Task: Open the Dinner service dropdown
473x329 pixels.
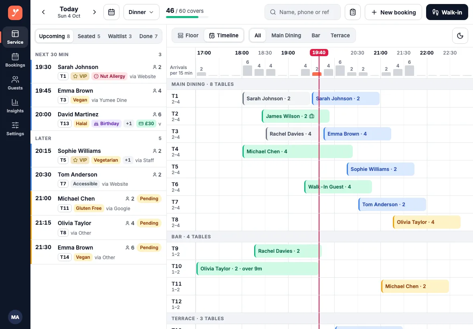Action: click(x=141, y=12)
